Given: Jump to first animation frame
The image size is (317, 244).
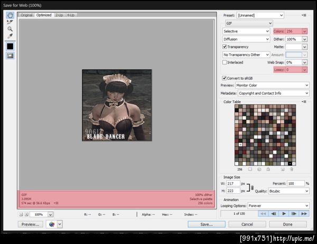Looking at the screenshot, I should [x=263, y=214].
